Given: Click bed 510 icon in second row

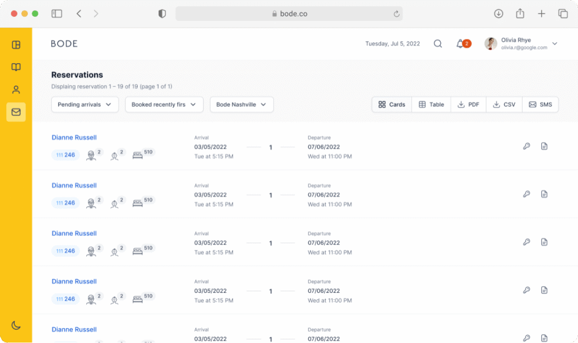Looking at the screenshot, I should pyautogui.click(x=138, y=203).
